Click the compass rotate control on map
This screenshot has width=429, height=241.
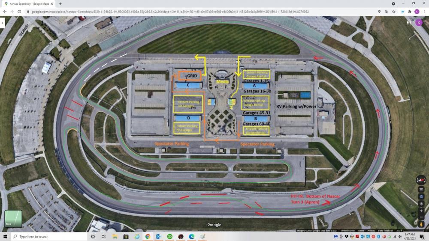(x=421, y=180)
